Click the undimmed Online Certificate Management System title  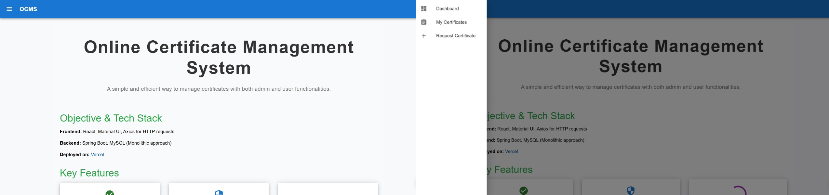219,57
